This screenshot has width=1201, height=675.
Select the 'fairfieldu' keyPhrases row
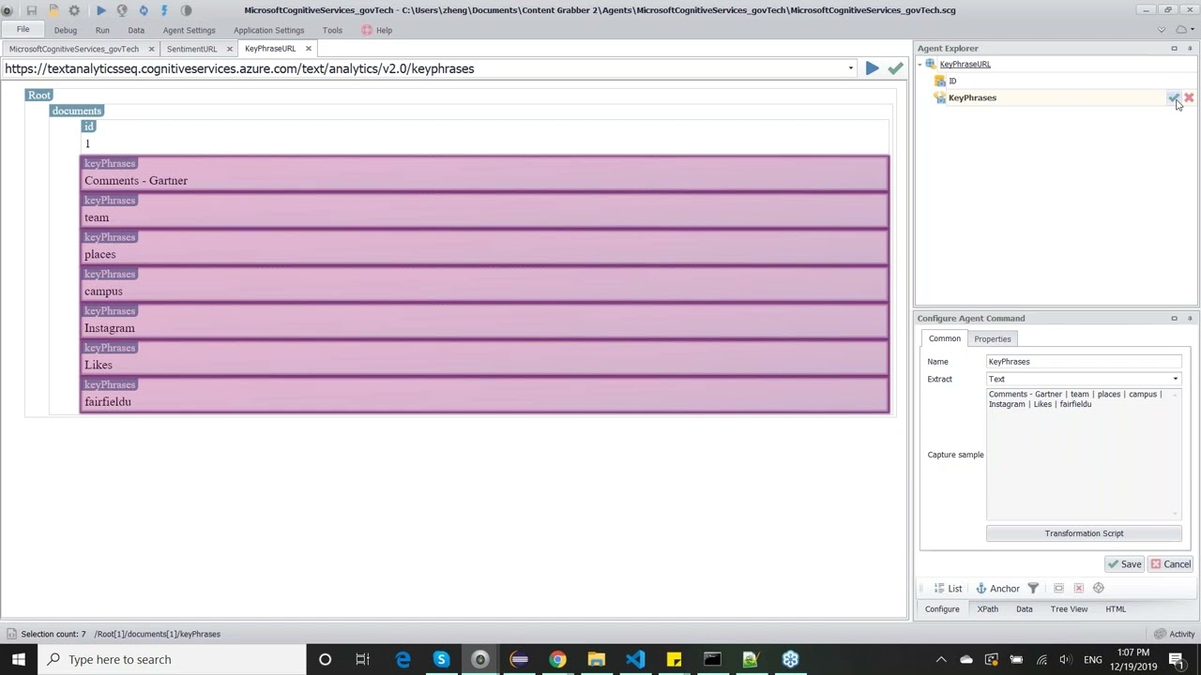pyautogui.click(x=484, y=395)
